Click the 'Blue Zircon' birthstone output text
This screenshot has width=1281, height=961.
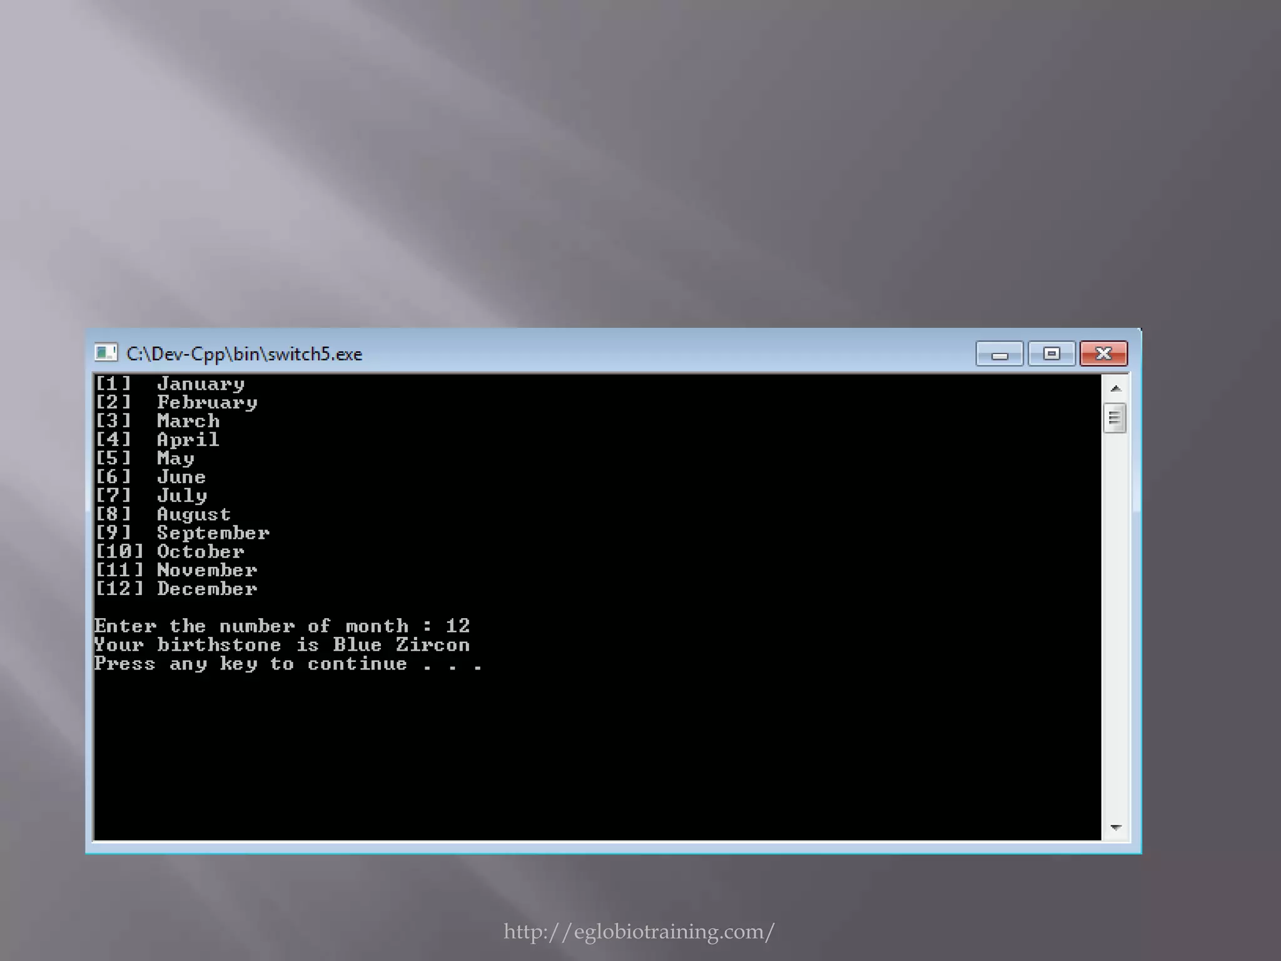(400, 645)
